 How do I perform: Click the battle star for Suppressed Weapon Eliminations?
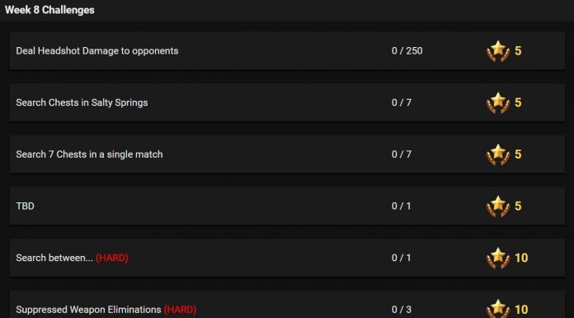pyautogui.click(x=498, y=308)
